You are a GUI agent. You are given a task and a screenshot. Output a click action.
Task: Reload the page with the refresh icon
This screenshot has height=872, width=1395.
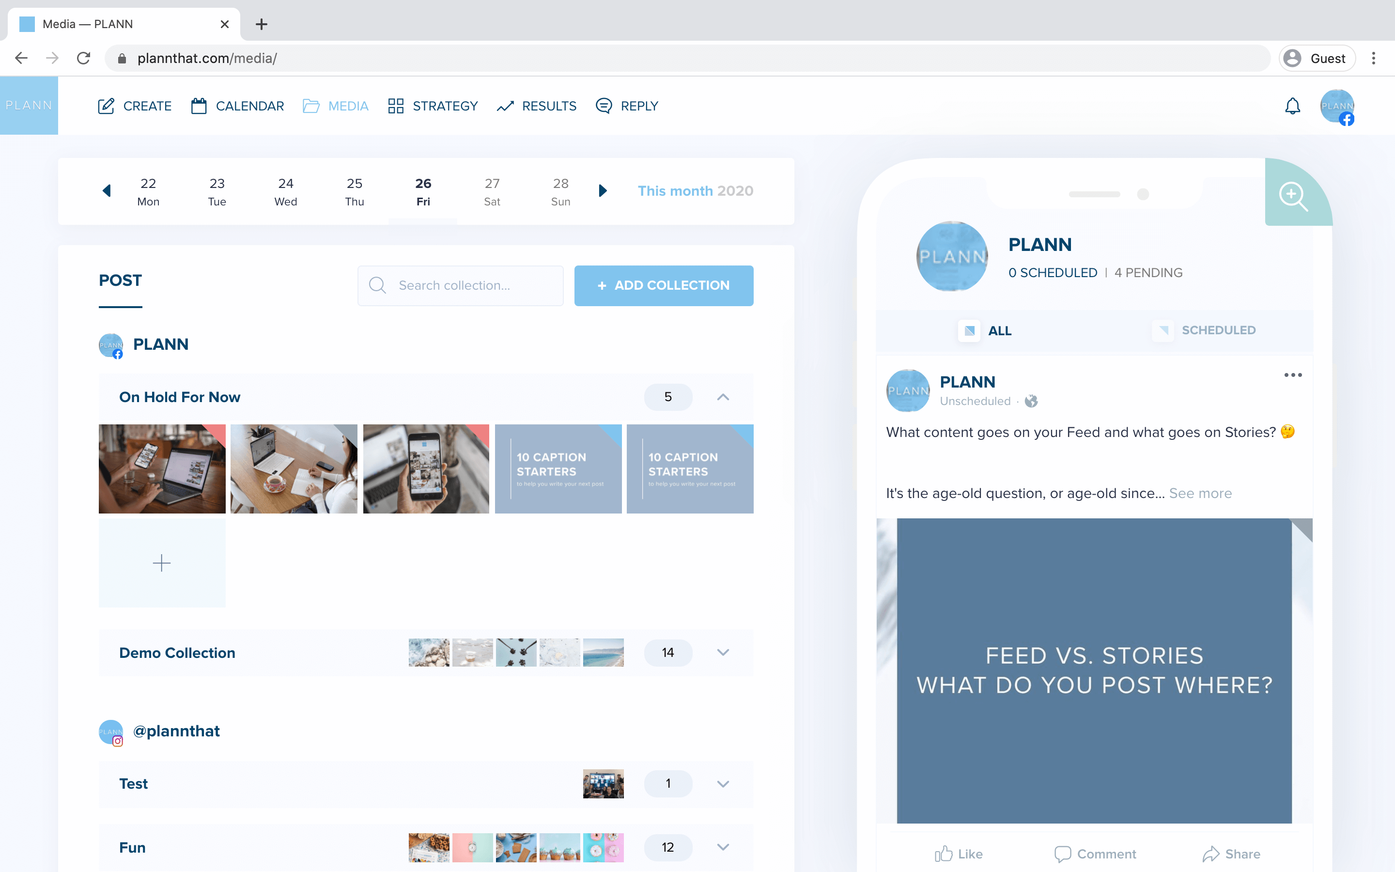[x=84, y=58]
